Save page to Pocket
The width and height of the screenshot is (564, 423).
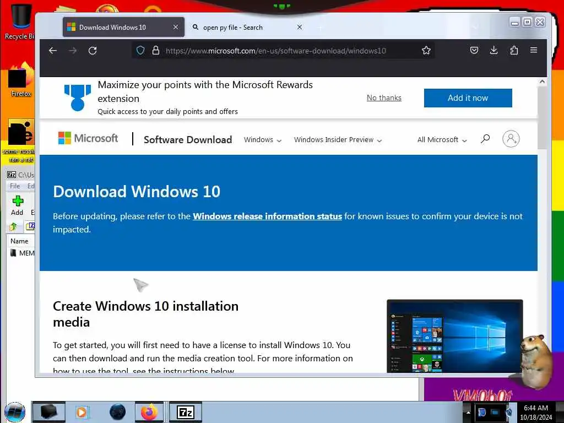pos(474,50)
